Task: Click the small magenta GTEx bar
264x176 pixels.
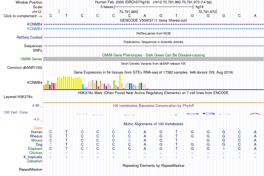Action: tap(147, 89)
